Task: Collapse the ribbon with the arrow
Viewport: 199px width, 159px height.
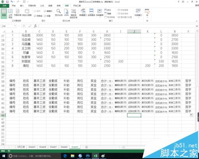Action: [x=197, y=21]
